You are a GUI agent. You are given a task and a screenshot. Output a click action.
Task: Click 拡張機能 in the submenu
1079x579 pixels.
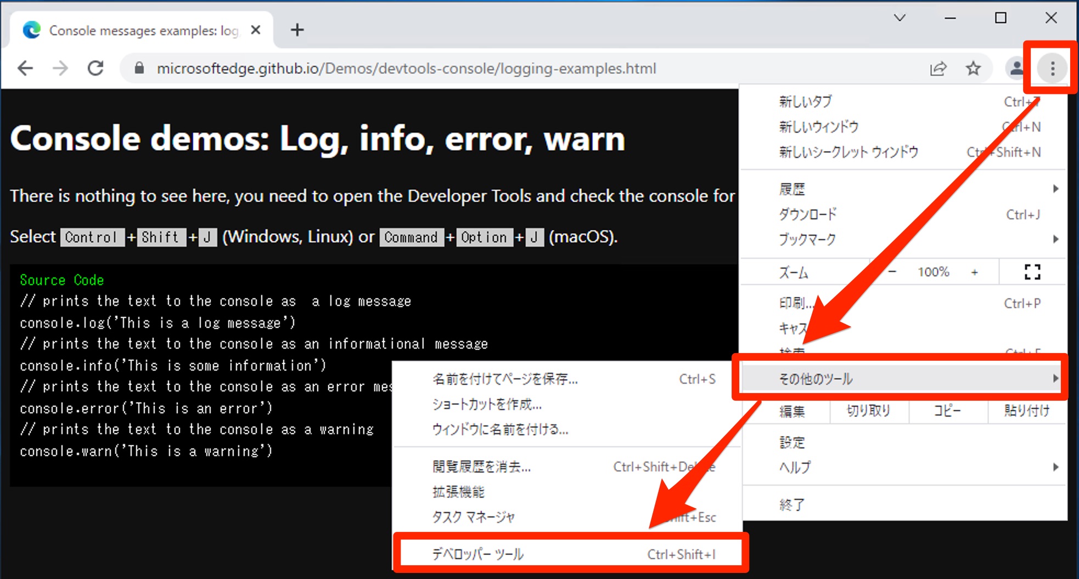(458, 492)
